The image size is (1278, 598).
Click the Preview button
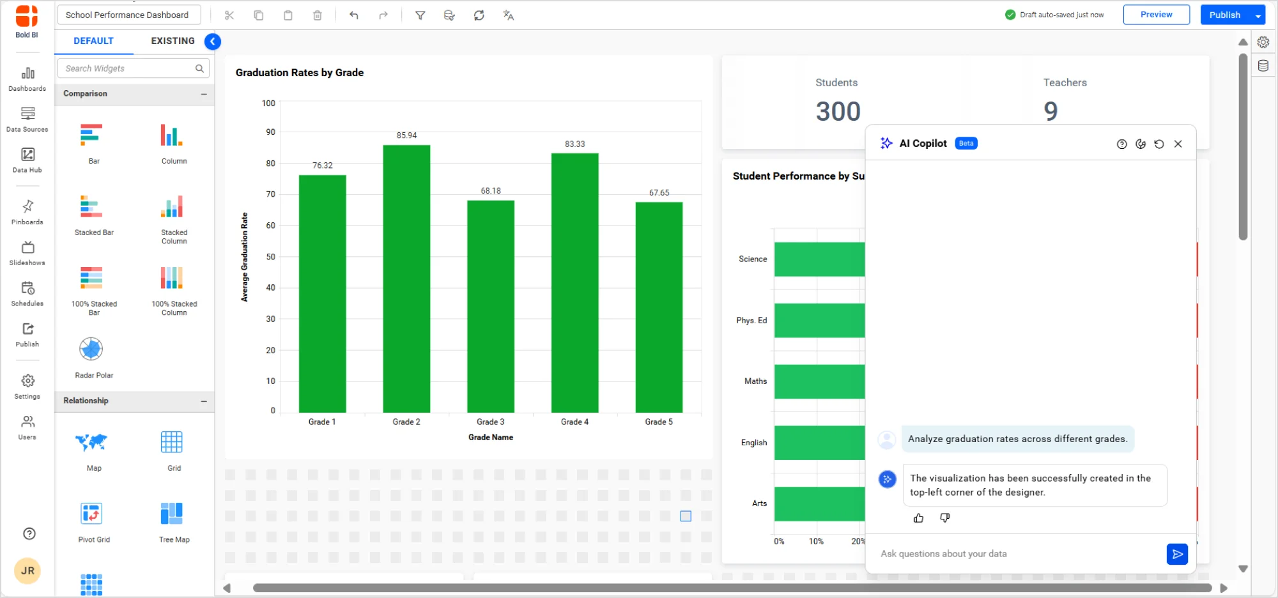pos(1156,14)
